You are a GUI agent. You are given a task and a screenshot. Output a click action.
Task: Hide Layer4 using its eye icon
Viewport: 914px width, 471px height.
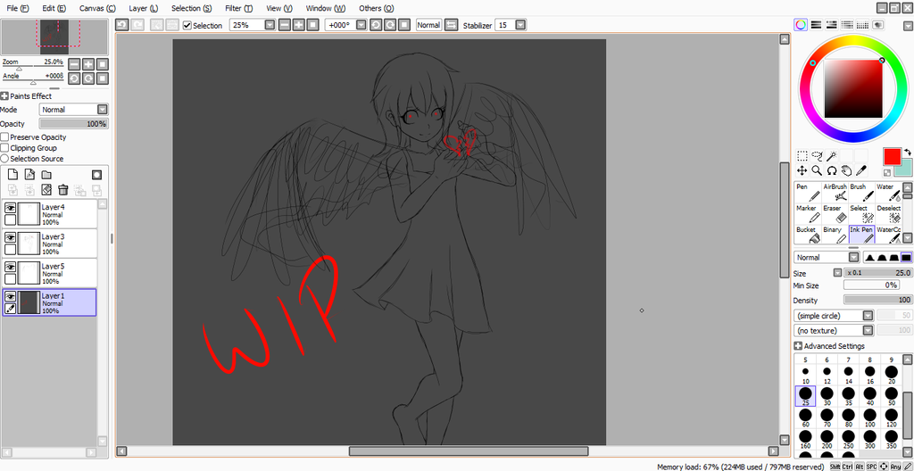[10, 208]
